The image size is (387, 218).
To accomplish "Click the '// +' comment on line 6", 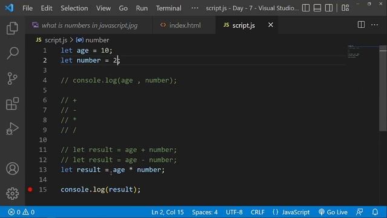I will [68, 101].
